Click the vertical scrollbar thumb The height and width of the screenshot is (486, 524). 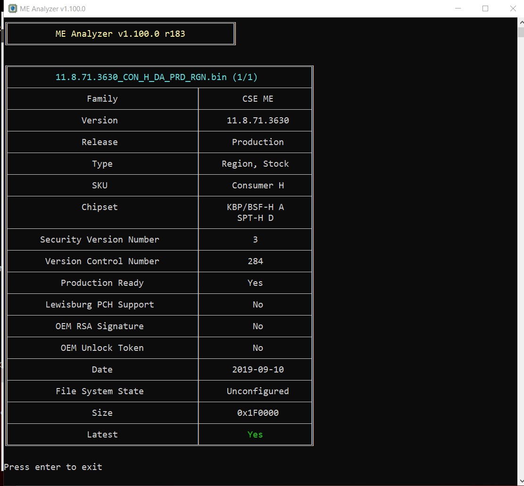(521, 32)
